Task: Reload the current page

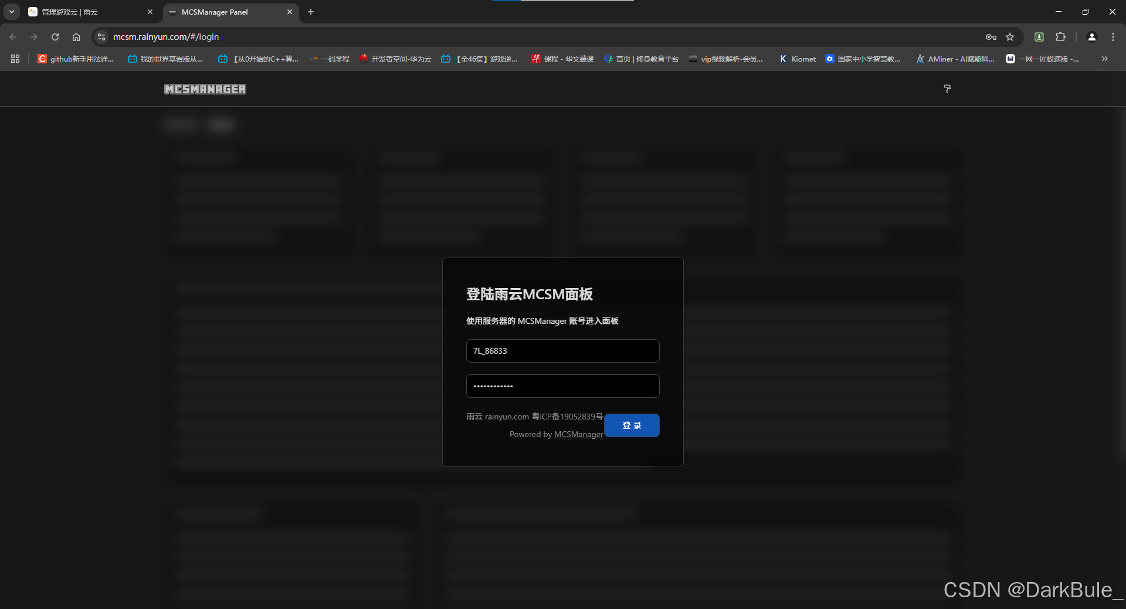Action: coord(55,37)
